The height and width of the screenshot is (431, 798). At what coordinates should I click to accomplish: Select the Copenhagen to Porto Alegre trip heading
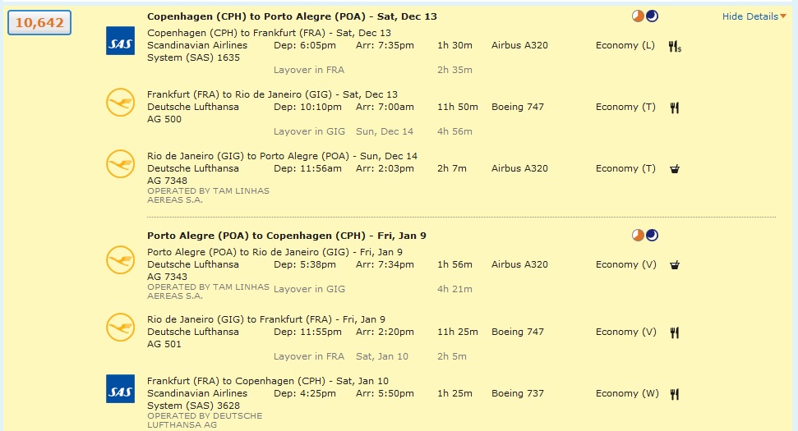[293, 16]
